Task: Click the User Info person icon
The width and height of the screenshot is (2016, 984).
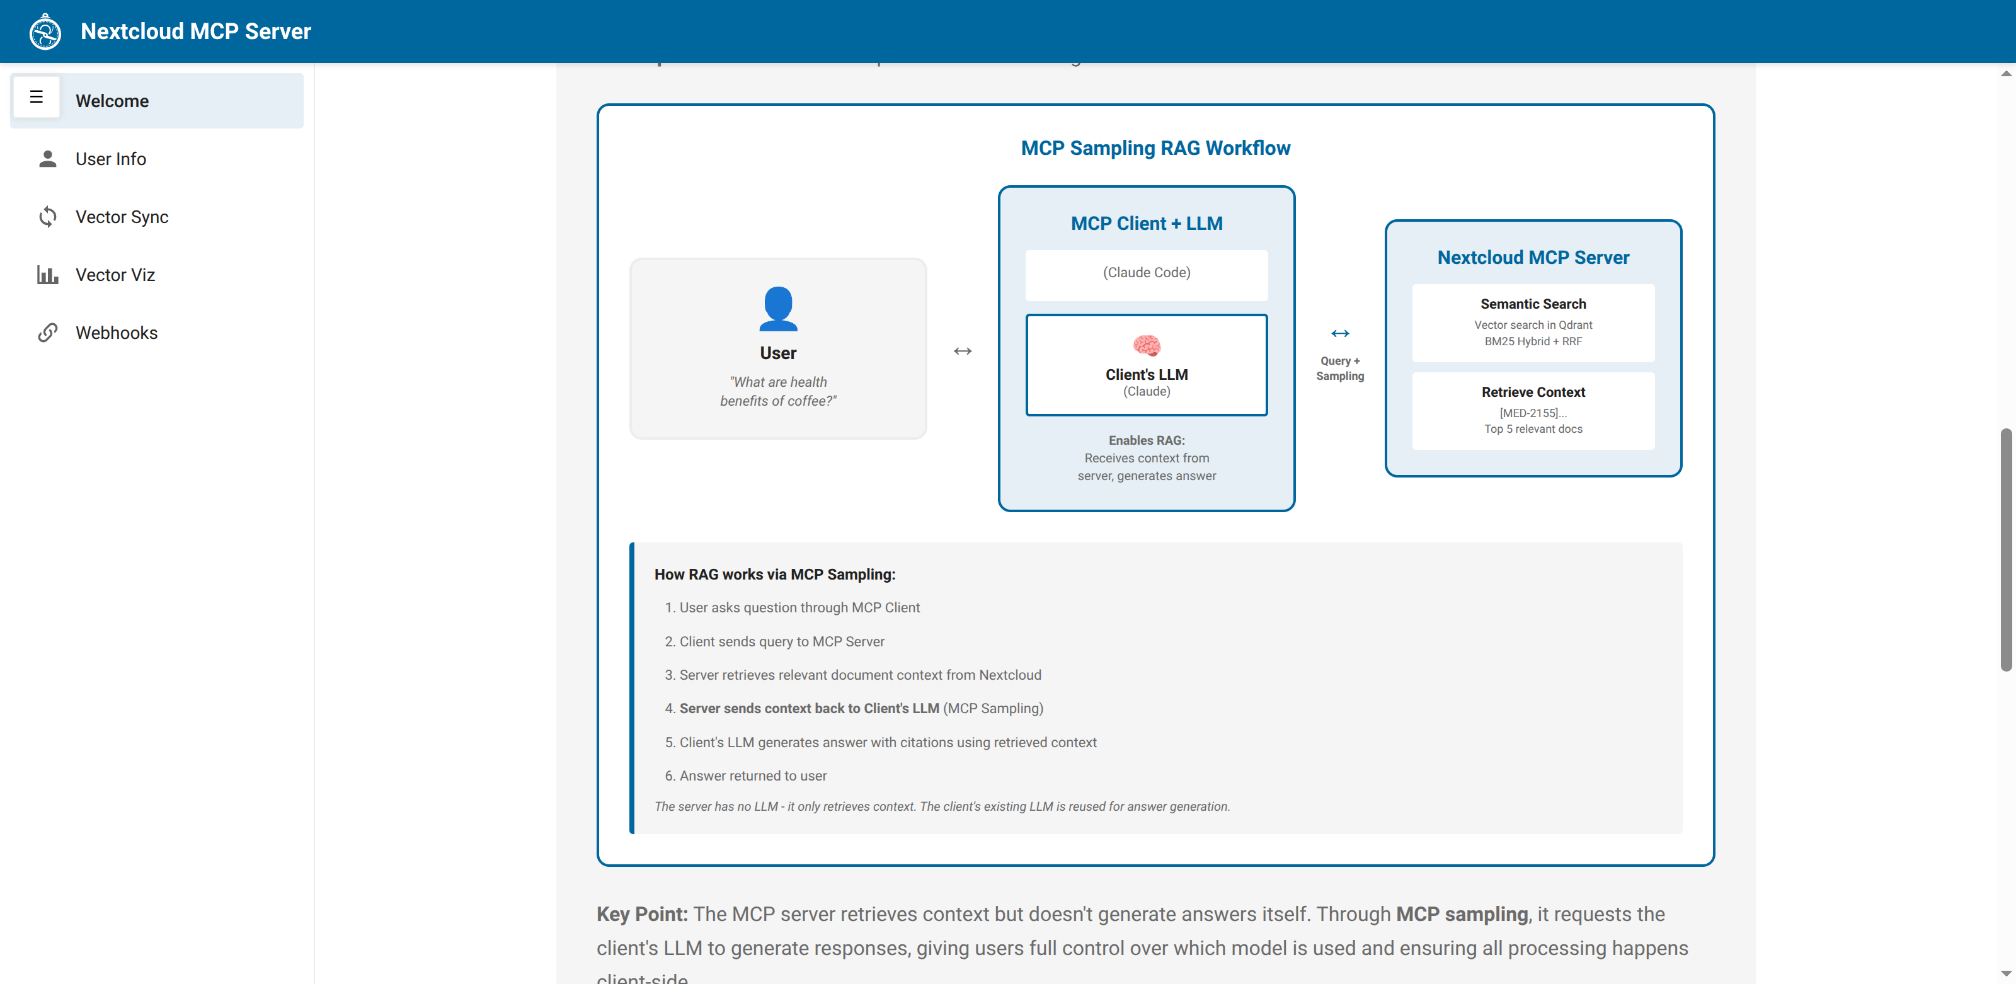Action: [x=48, y=159]
